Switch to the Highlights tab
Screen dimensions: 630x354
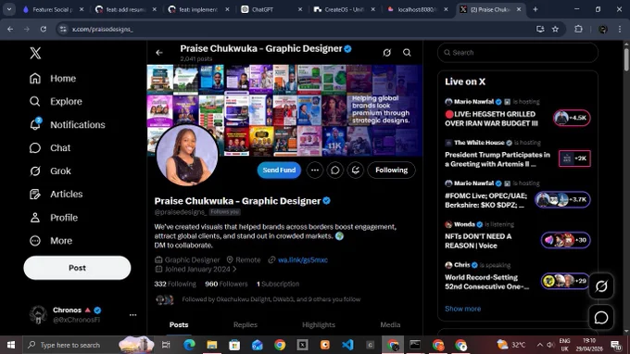(x=319, y=324)
